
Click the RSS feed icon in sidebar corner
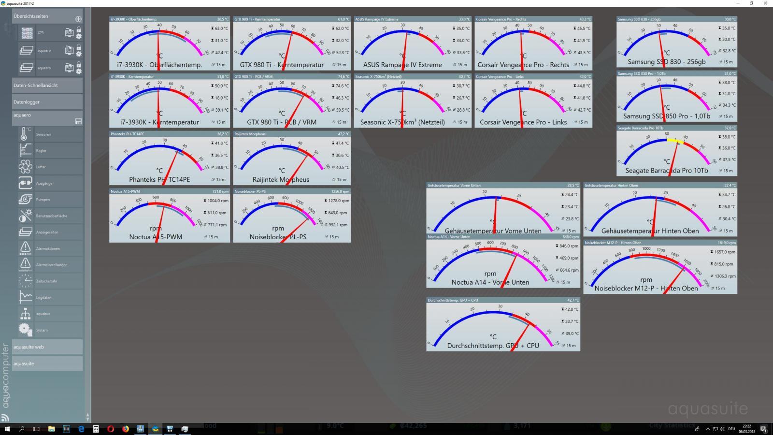(x=5, y=418)
